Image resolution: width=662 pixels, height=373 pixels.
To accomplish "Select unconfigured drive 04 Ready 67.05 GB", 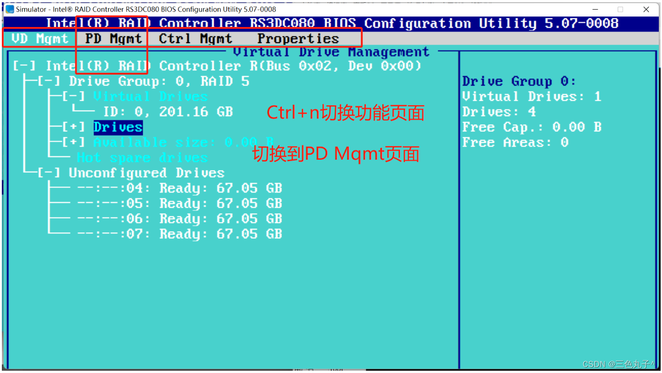I will [179, 188].
